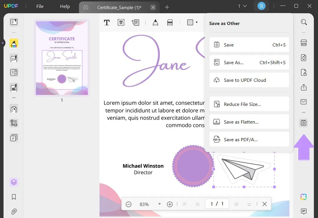Open the zoom percentage dropdown
The width and height of the screenshot is (318, 218).
click(x=159, y=204)
